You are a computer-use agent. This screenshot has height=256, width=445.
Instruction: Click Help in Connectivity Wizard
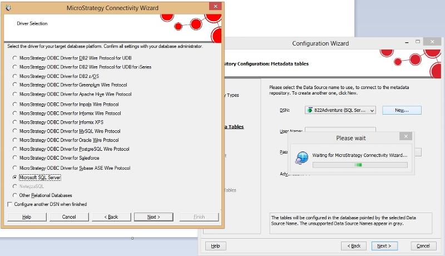(27, 217)
